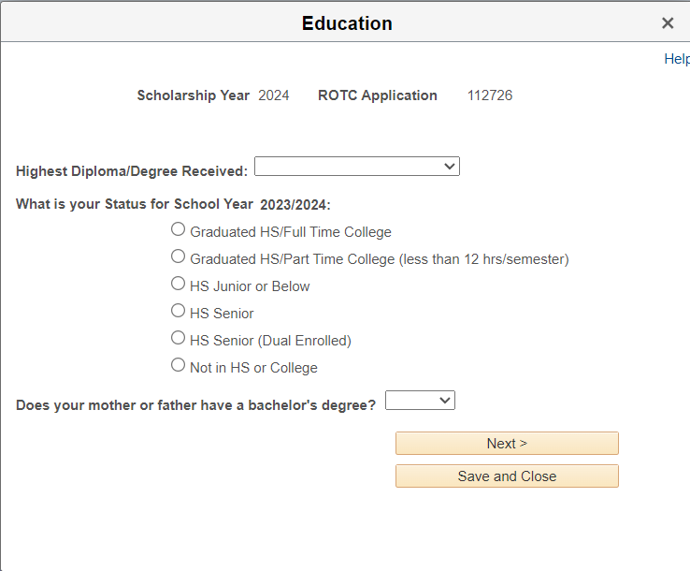690x571 pixels.
Task: Select HS Junior or Below status
Action: point(178,284)
